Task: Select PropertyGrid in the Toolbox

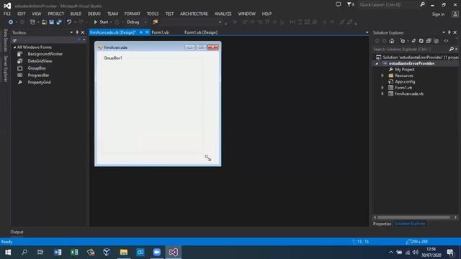Action: 39,82
